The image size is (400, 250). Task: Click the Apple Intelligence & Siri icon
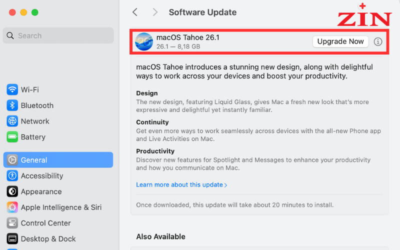point(12,207)
